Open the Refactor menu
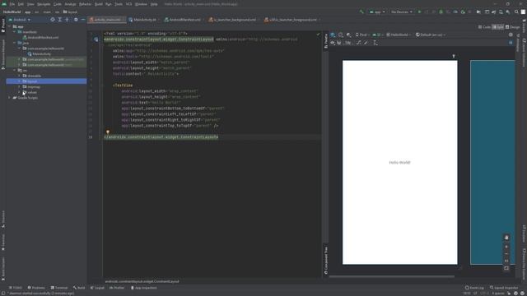Screen dimensions: 527x296 (85, 4)
